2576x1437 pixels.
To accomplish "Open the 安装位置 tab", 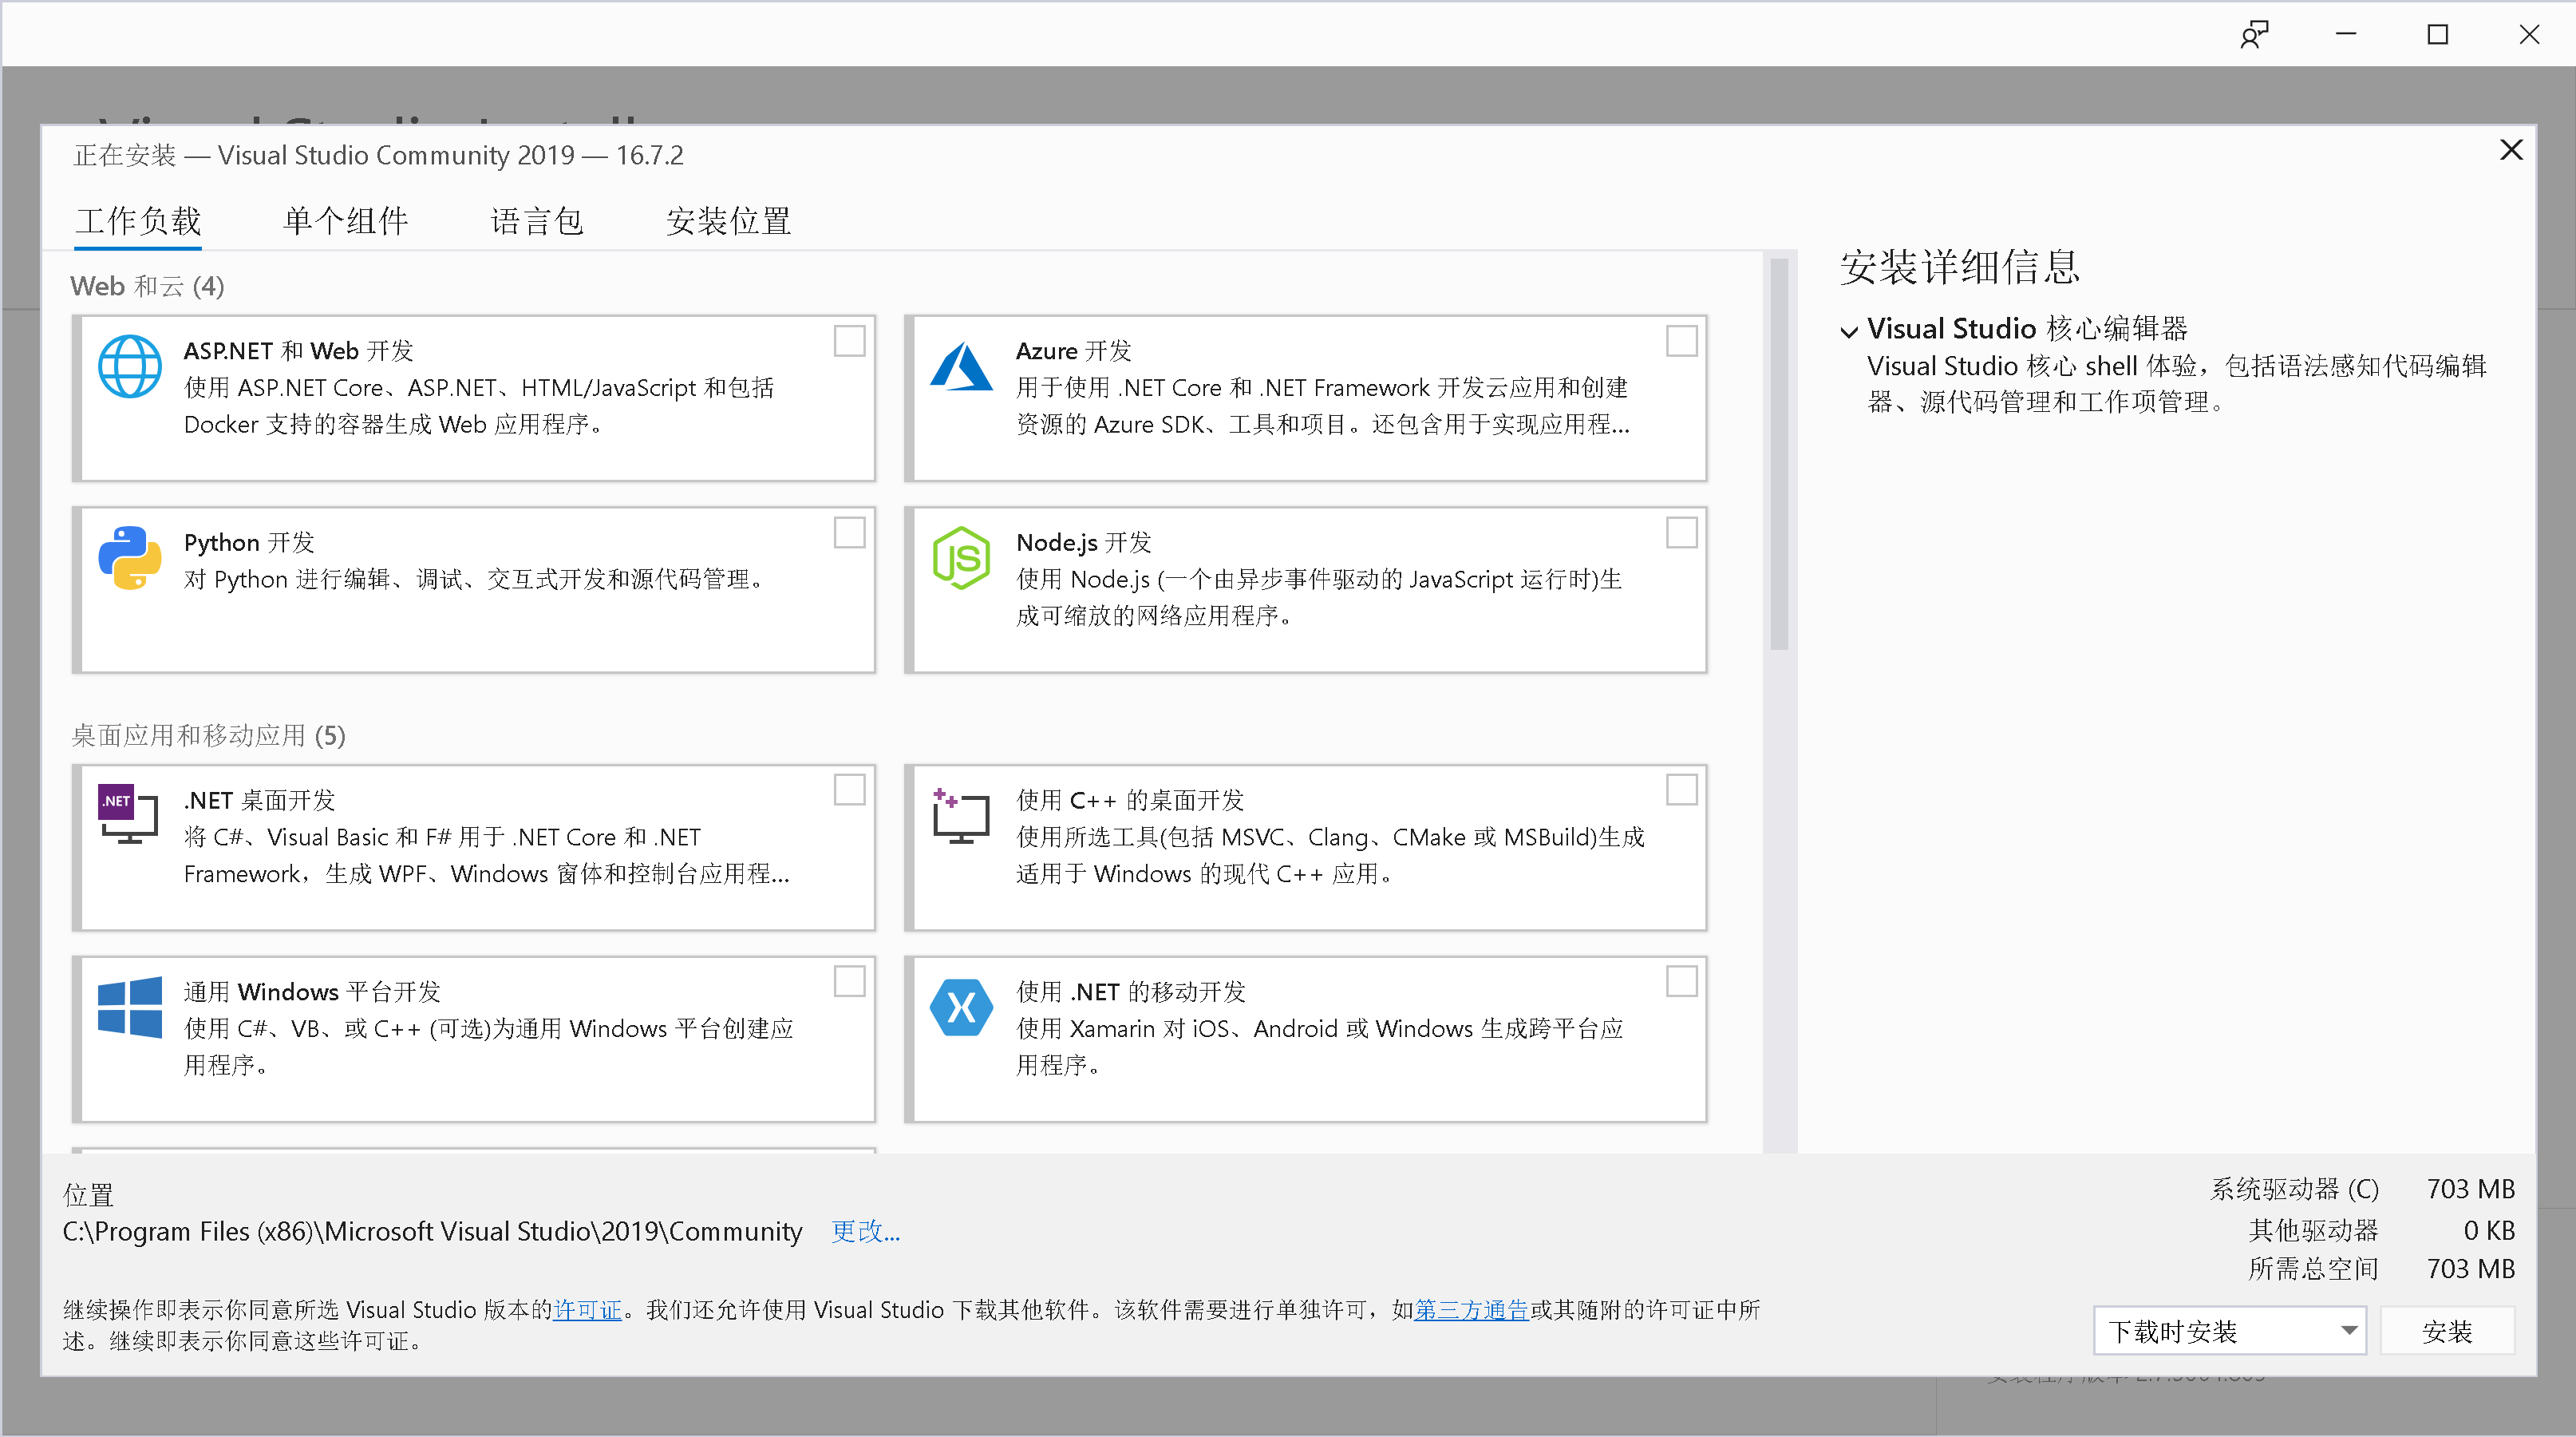I will pos(728,221).
